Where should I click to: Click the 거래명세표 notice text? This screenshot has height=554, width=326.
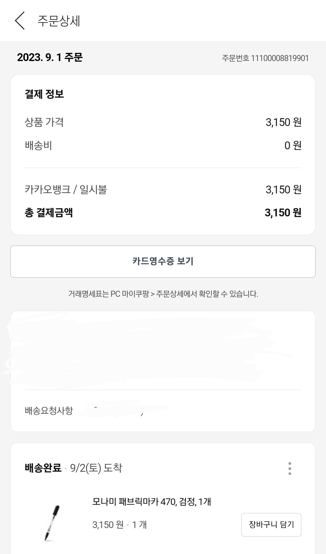tap(163, 294)
